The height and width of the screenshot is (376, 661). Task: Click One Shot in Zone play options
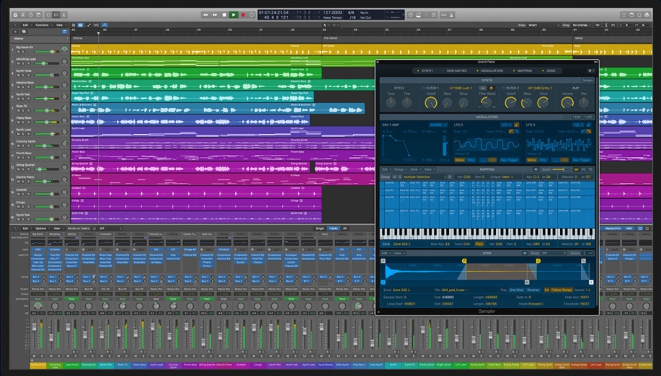coord(516,290)
